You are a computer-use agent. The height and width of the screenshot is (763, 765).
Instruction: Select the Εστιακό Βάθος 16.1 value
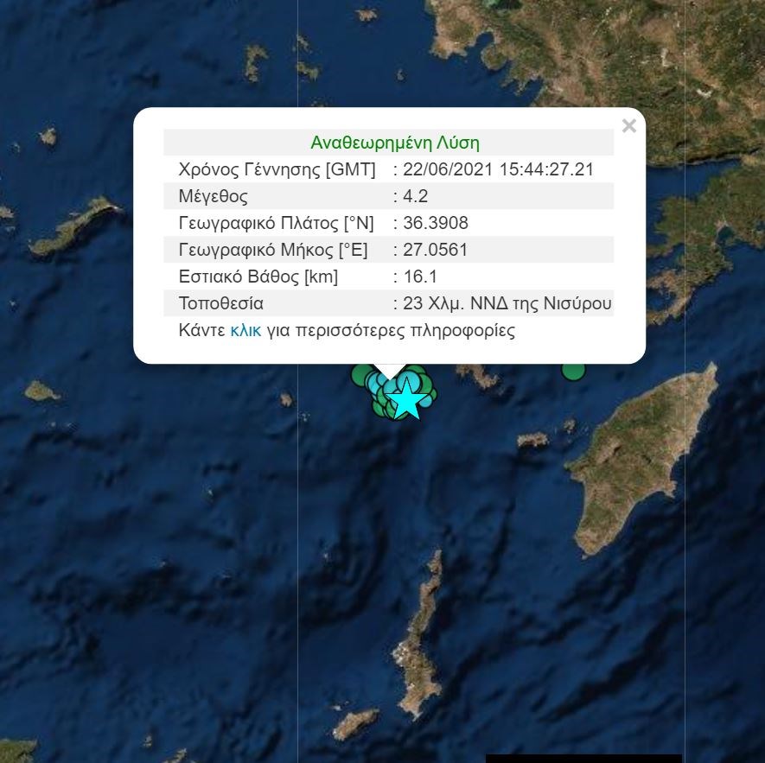420,277
